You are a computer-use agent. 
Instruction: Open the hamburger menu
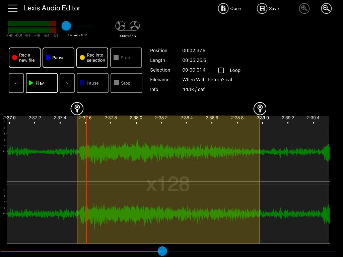[x=13, y=8]
